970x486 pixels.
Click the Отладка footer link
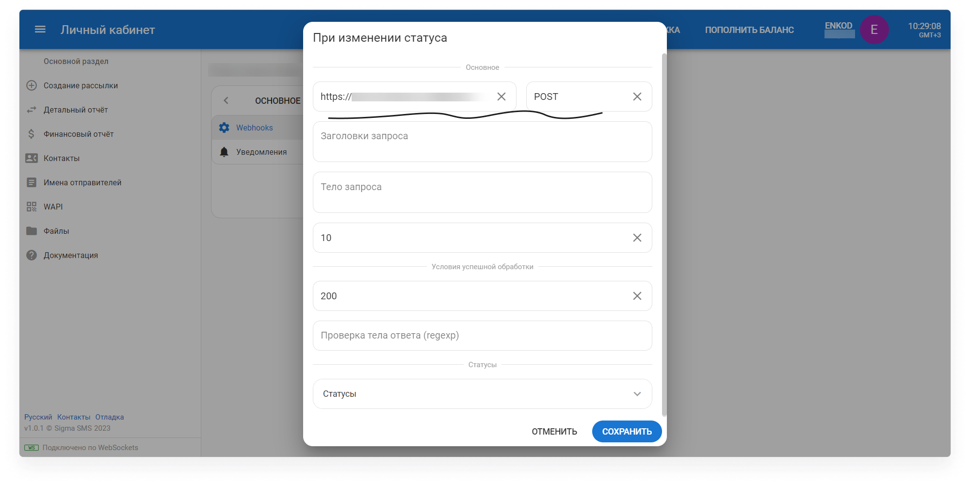110,417
